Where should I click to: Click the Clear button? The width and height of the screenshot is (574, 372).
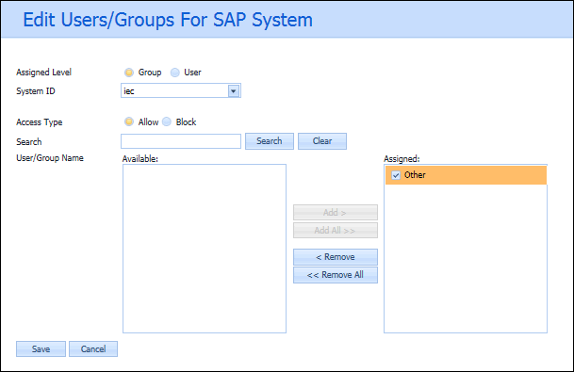(322, 141)
